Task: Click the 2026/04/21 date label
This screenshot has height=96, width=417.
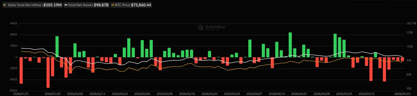Action: click(299, 94)
